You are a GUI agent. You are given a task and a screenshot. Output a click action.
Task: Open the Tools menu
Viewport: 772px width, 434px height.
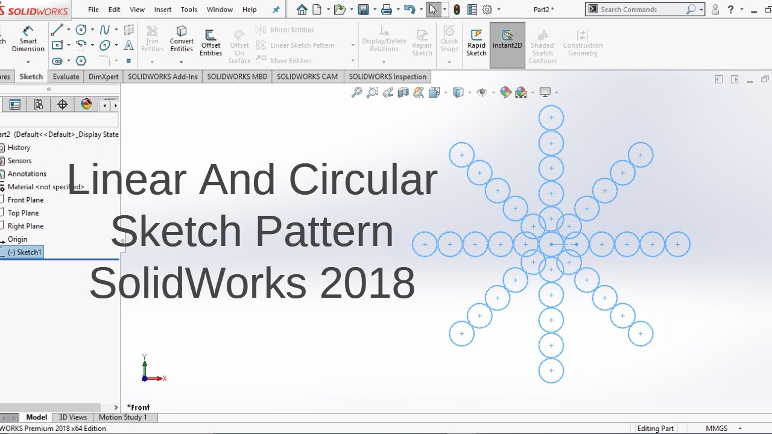(x=189, y=10)
